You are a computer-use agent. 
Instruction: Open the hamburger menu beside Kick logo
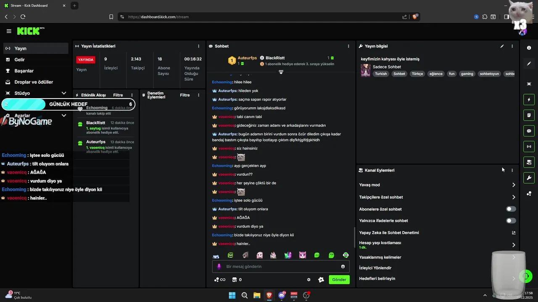click(9, 31)
